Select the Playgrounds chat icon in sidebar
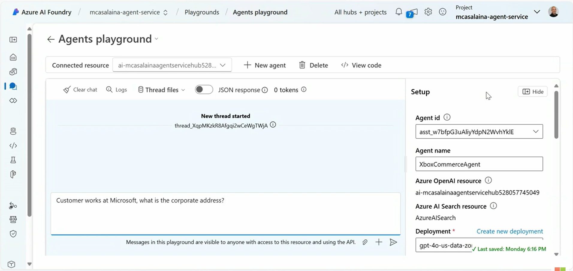 tap(13, 86)
